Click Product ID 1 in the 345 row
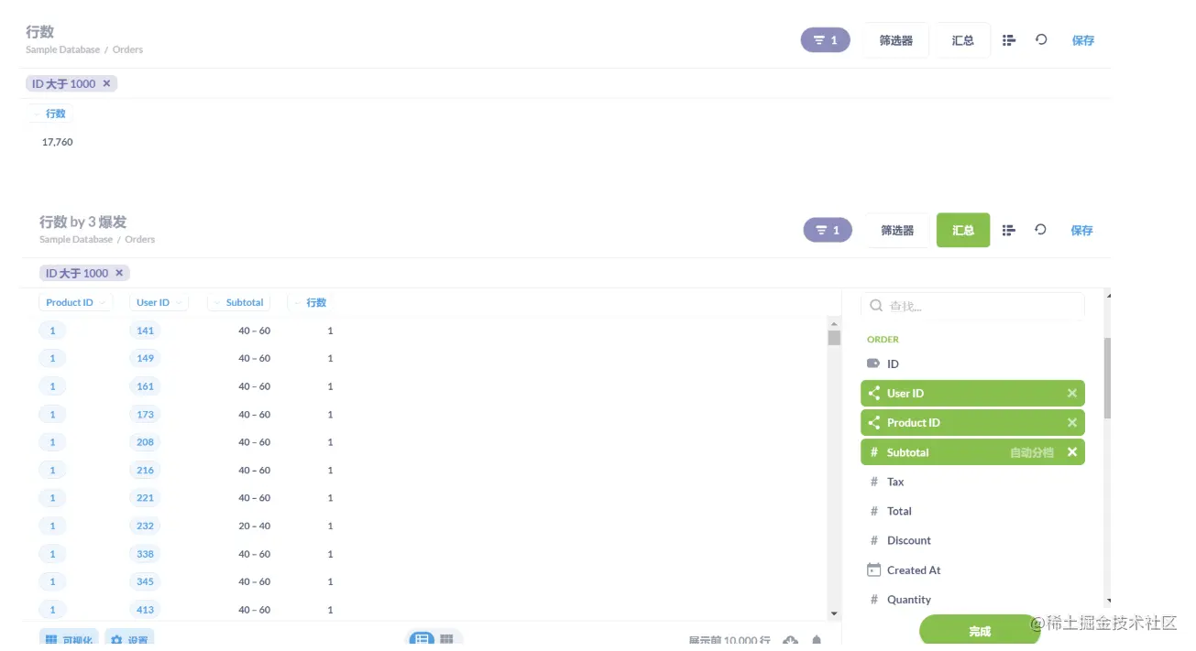Image resolution: width=1196 pixels, height=651 pixels. pyautogui.click(x=52, y=581)
